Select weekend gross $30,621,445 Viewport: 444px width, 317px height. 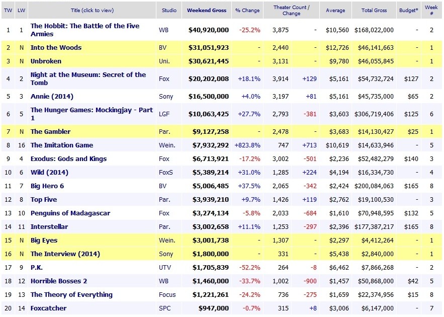click(209, 61)
